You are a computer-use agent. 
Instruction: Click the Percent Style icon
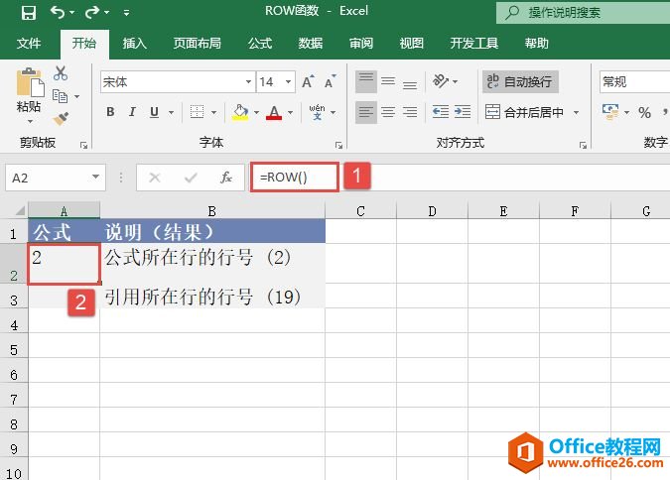tap(645, 112)
